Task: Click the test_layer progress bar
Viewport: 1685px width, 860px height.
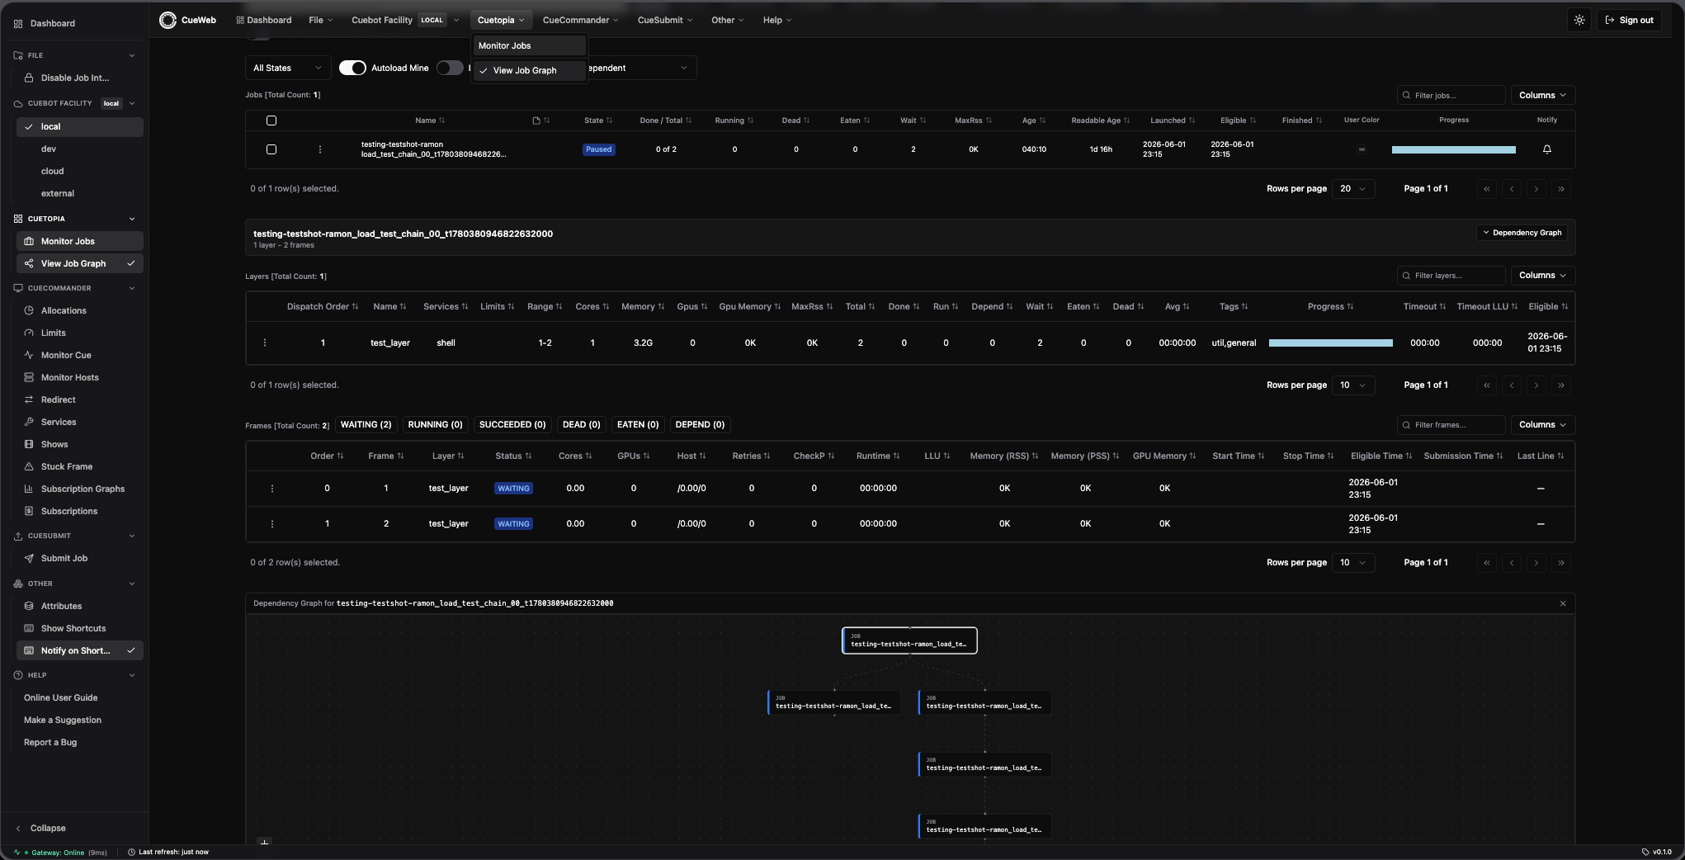Action: tap(1331, 343)
